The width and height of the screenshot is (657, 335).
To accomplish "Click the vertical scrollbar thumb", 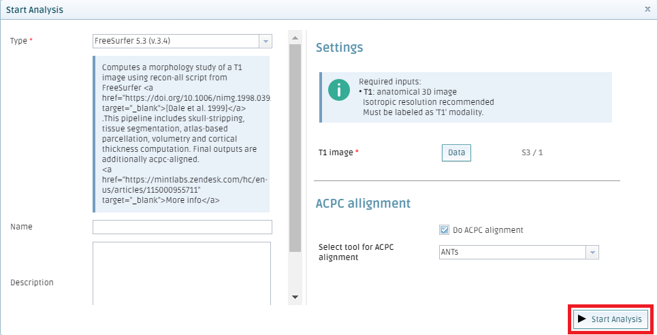I will (x=295, y=148).
